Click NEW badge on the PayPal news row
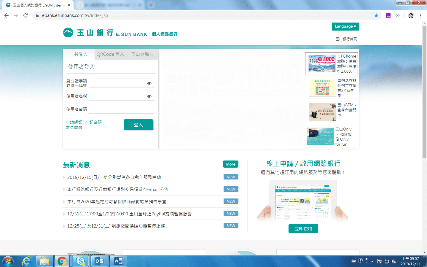This screenshot has height=267, width=427. click(x=231, y=214)
